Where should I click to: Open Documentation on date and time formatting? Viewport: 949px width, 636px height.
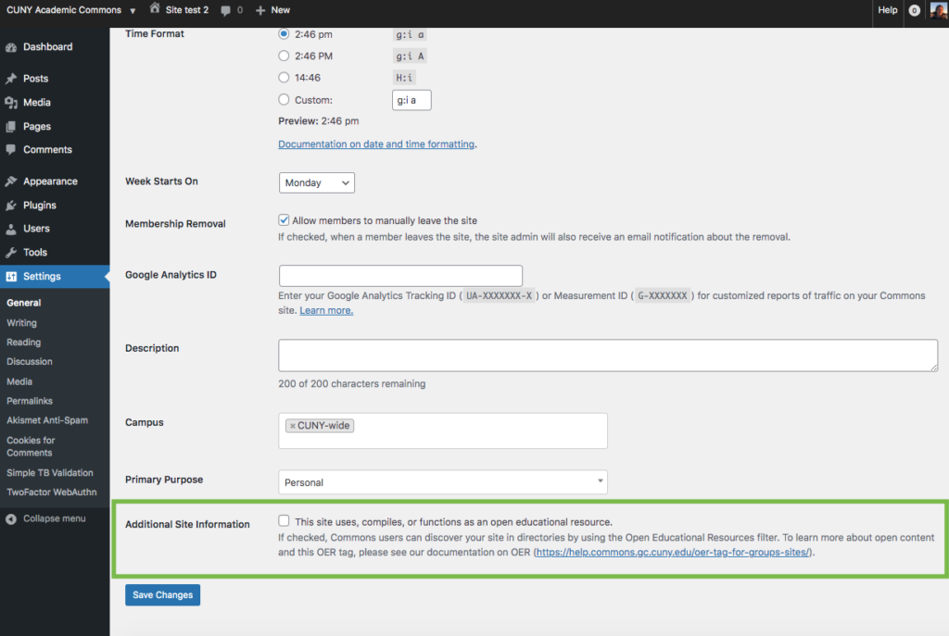(x=376, y=143)
